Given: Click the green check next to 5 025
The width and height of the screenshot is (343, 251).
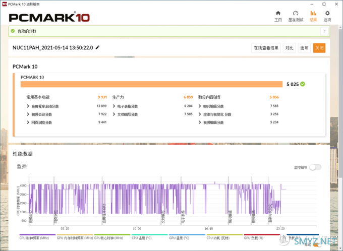Looking at the screenshot, I should 303,84.
